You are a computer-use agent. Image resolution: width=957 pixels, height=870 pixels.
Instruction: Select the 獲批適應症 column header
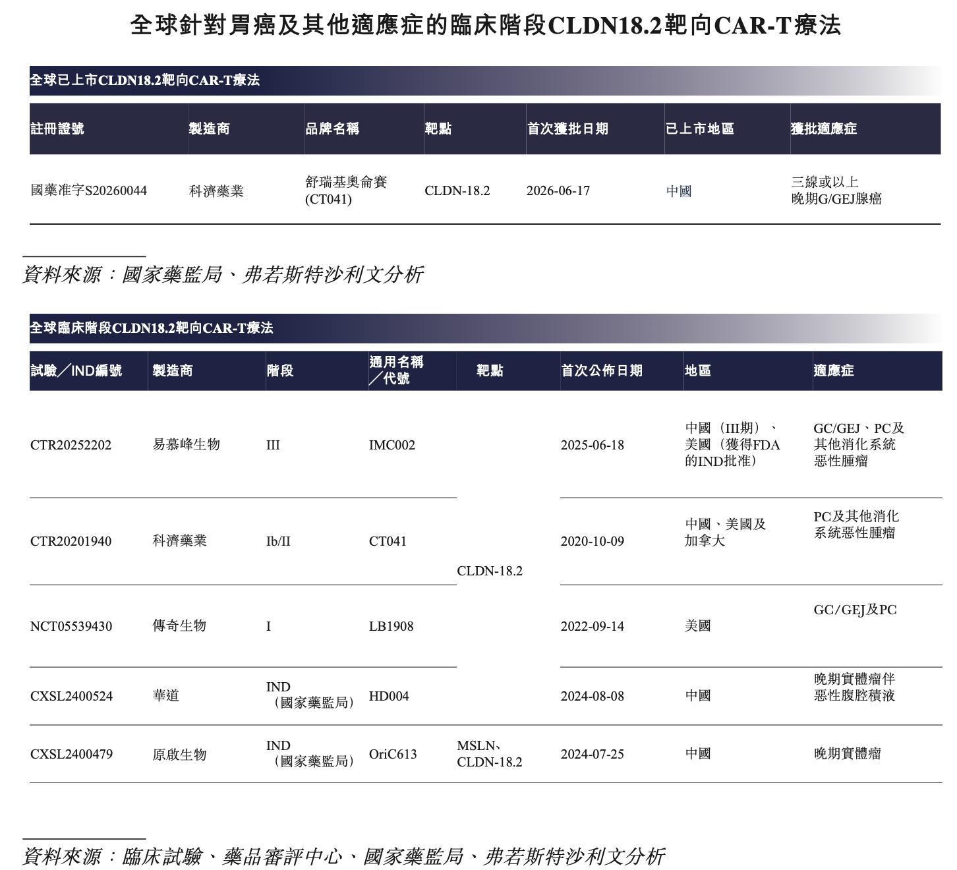pyautogui.click(x=824, y=129)
